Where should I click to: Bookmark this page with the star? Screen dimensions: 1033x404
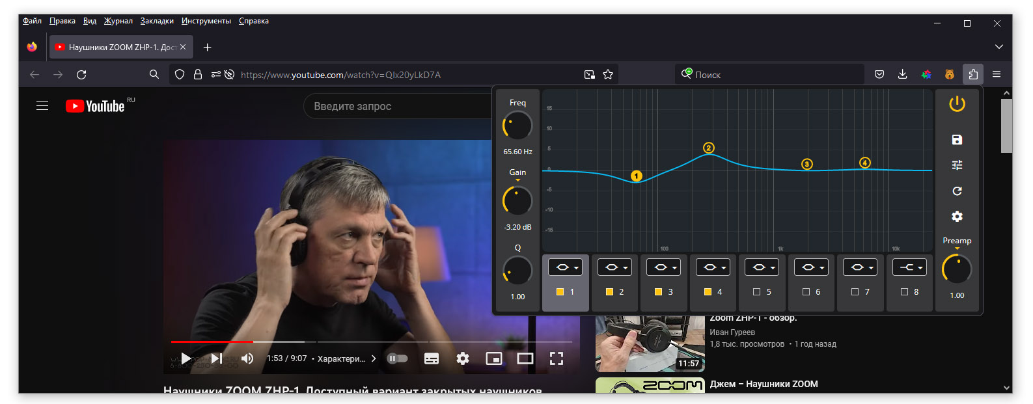pos(608,74)
